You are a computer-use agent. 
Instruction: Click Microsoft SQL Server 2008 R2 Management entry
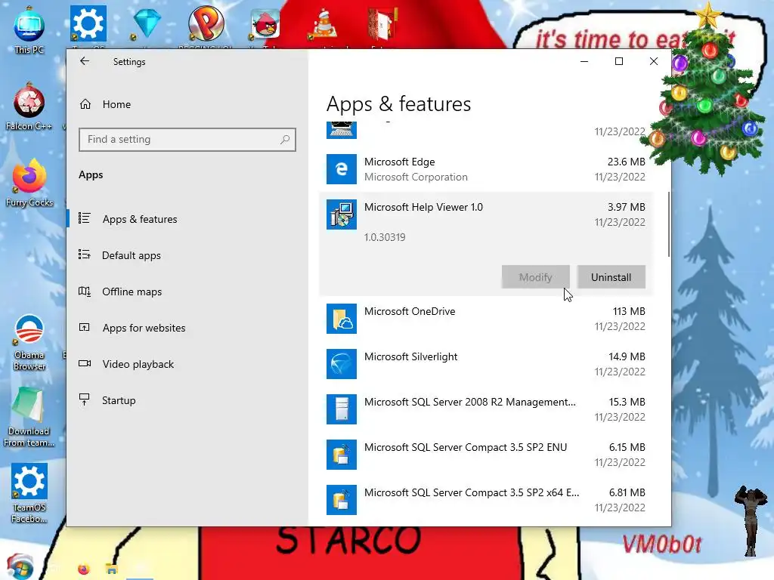470,402
